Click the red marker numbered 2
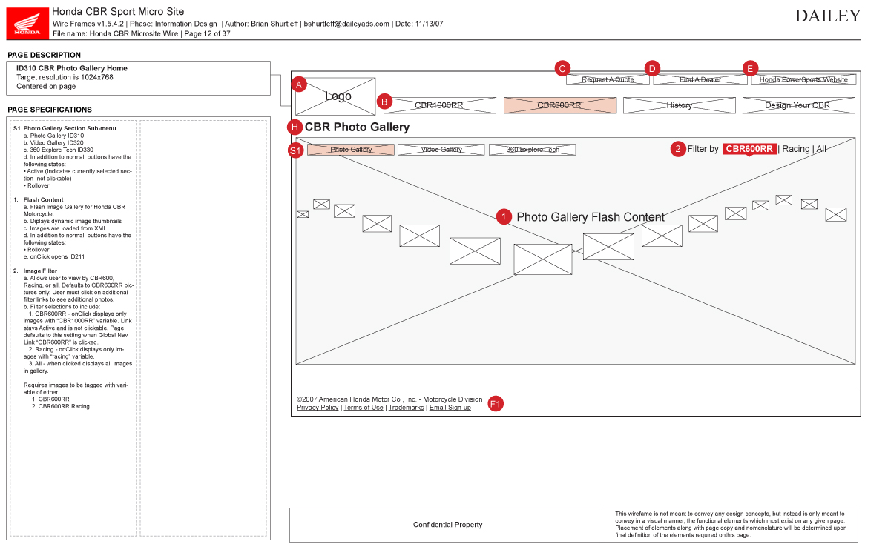 tap(677, 149)
